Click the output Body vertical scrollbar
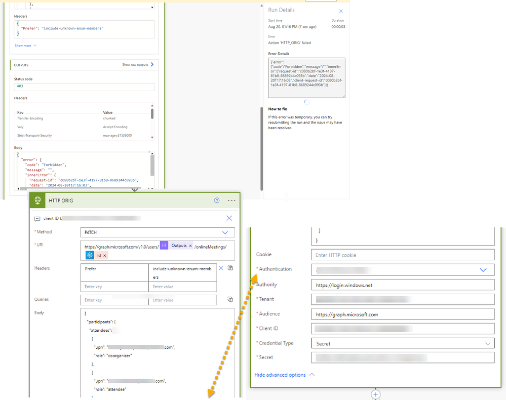Image resolution: width=506 pixels, height=400 pixels. click(x=152, y=166)
